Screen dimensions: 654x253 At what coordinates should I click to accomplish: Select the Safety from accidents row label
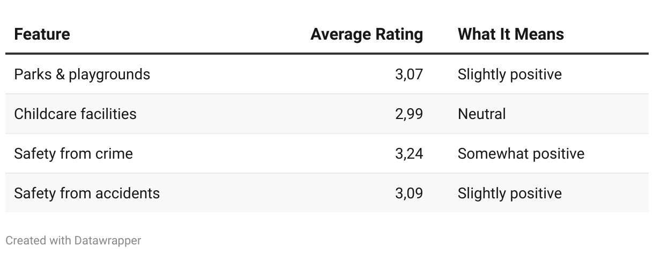point(87,193)
